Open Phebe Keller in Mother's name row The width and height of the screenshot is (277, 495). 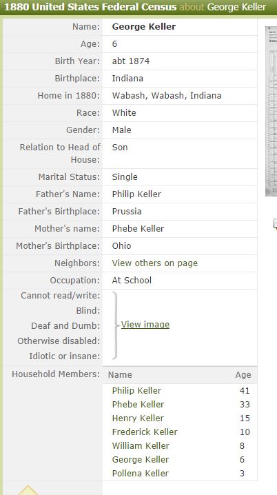(138, 229)
